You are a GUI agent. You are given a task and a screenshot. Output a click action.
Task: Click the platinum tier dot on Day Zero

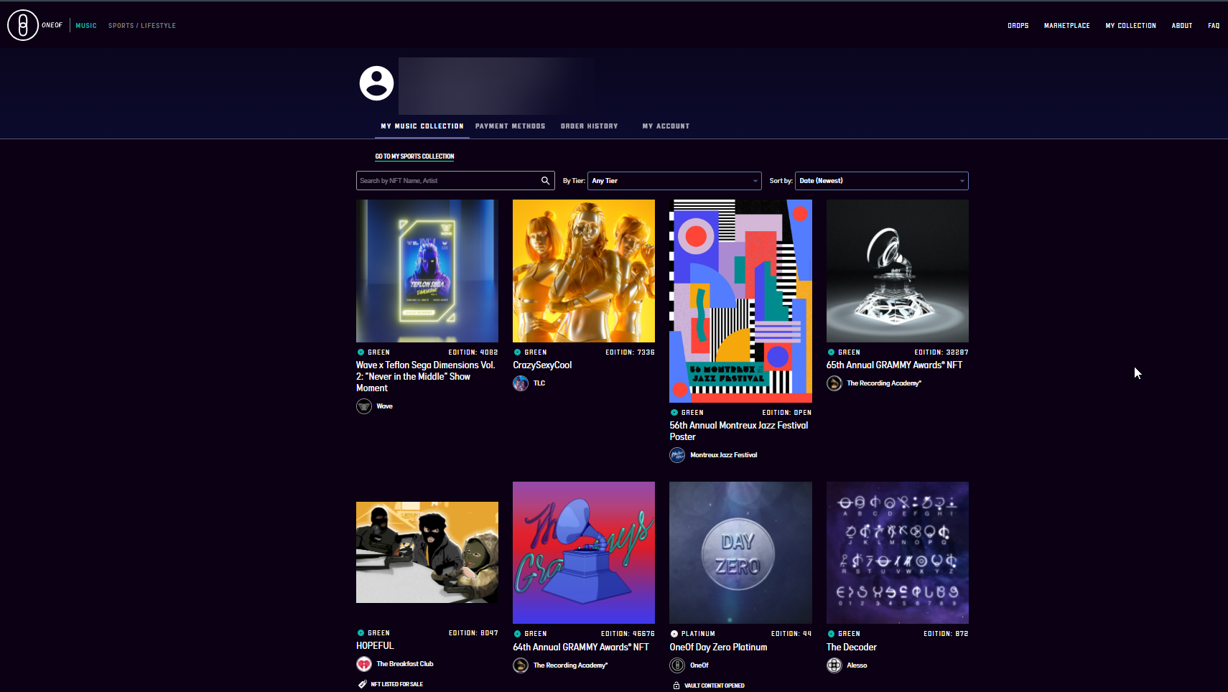tap(674, 634)
